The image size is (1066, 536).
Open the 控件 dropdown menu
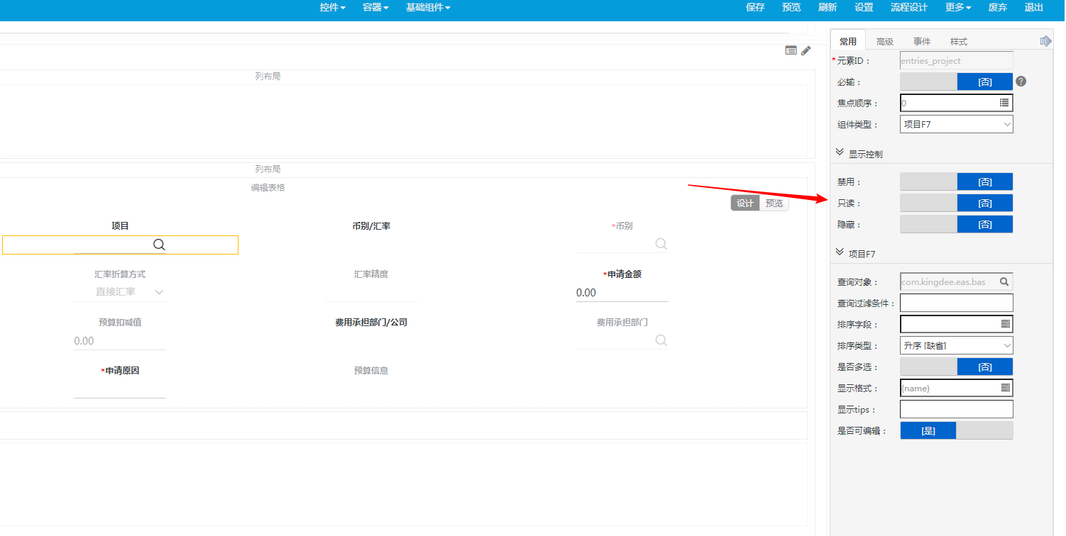[x=332, y=7]
